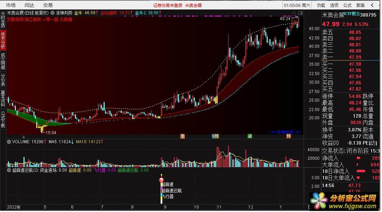Expand the 派神判势 indicator dropdown

point(52,13)
